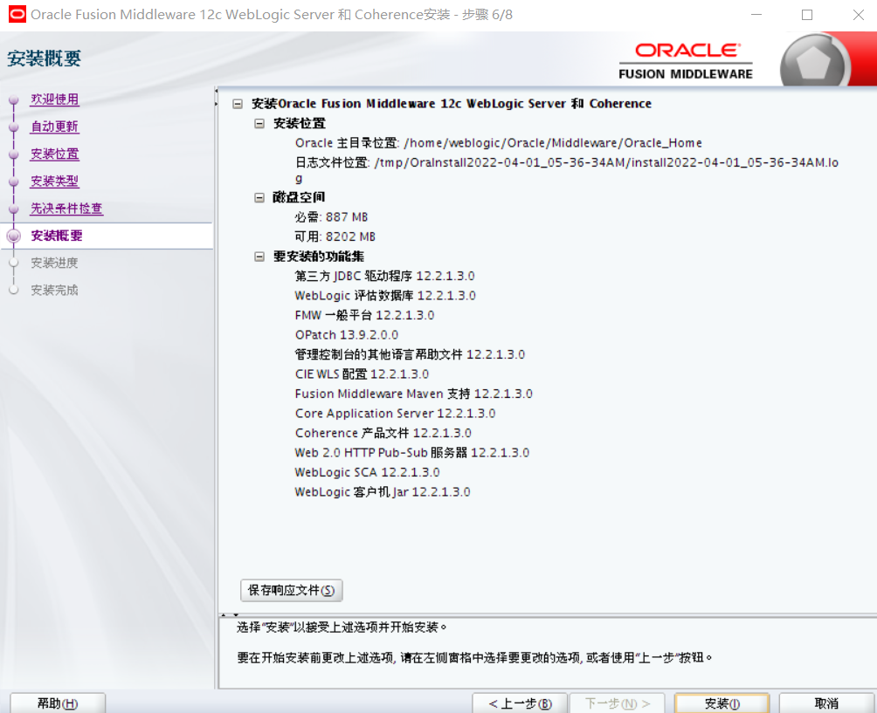Open help with the 帮助 button

pyautogui.click(x=57, y=703)
